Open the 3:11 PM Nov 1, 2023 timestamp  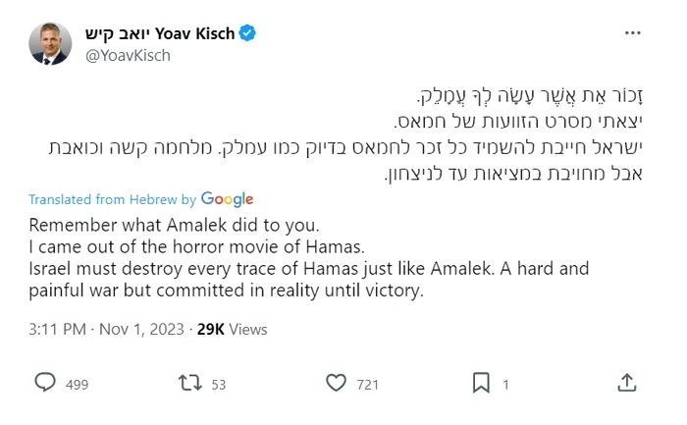(x=106, y=329)
